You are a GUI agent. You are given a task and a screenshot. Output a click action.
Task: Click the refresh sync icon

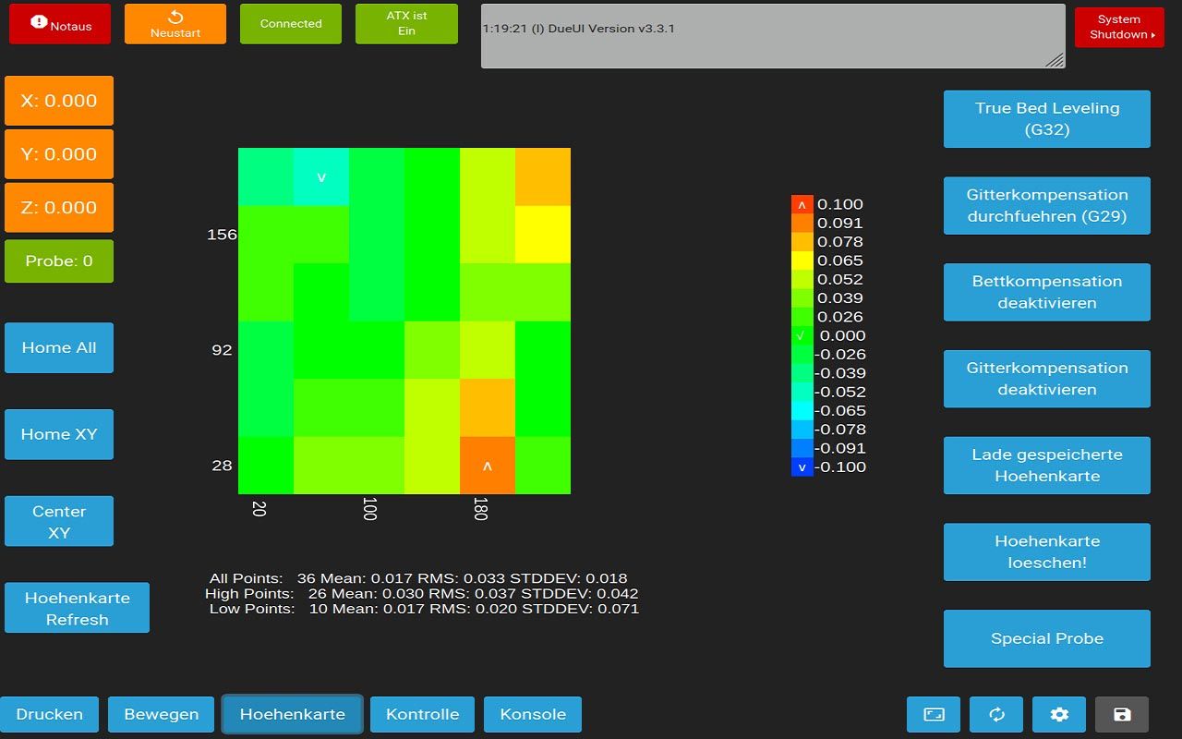click(996, 714)
